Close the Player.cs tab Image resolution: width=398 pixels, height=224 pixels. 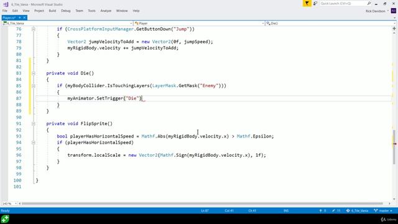coord(24,17)
